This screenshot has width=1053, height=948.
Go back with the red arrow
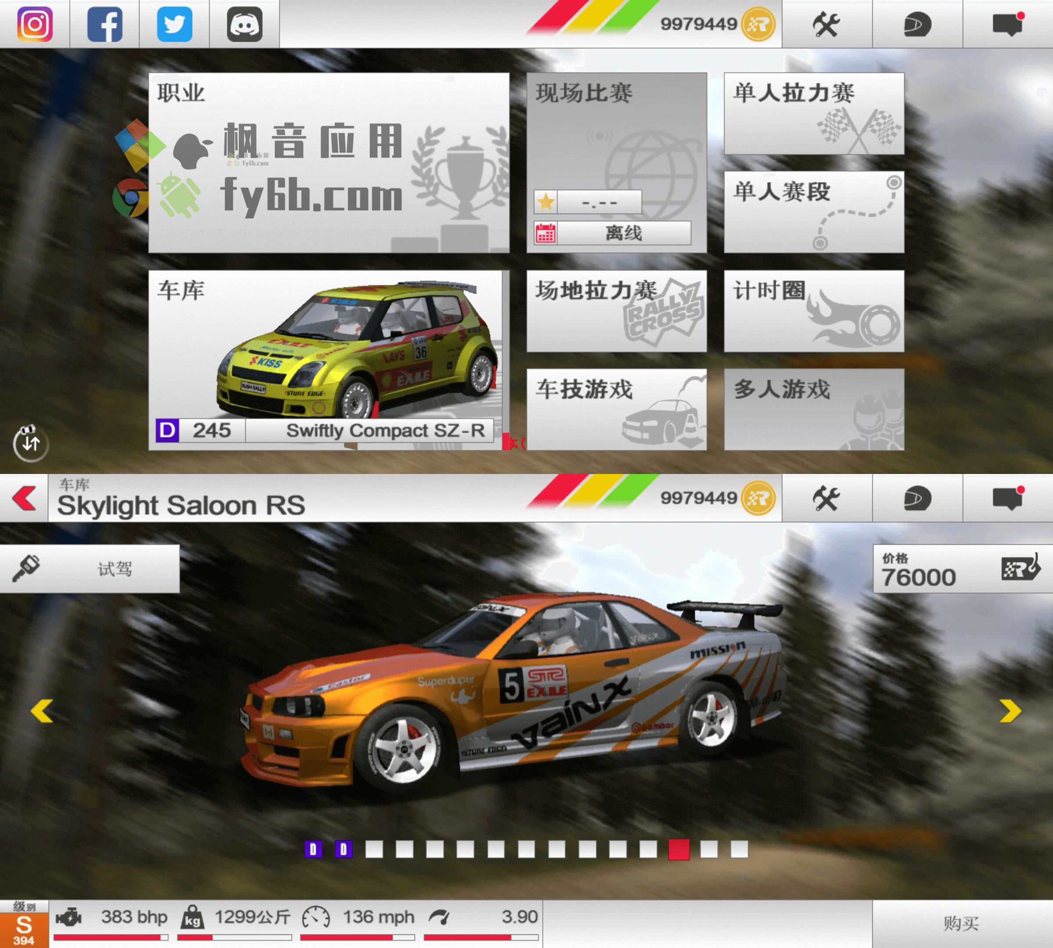[24, 499]
